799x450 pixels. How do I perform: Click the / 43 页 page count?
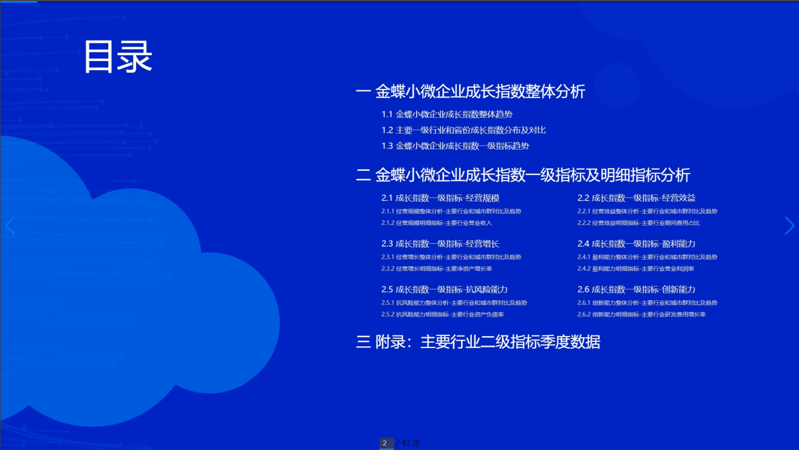coord(408,443)
